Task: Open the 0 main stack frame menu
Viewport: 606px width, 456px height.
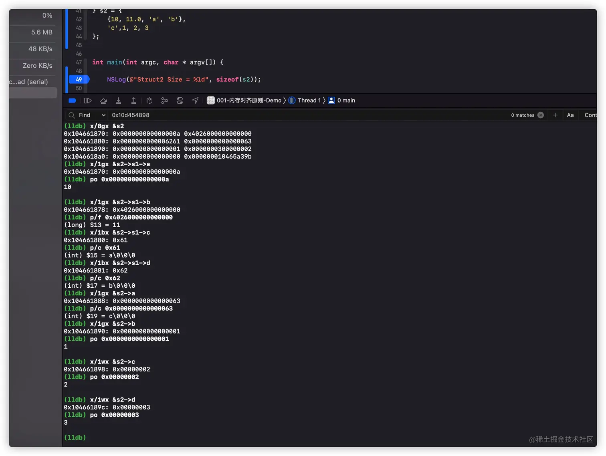Action: tap(346, 101)
